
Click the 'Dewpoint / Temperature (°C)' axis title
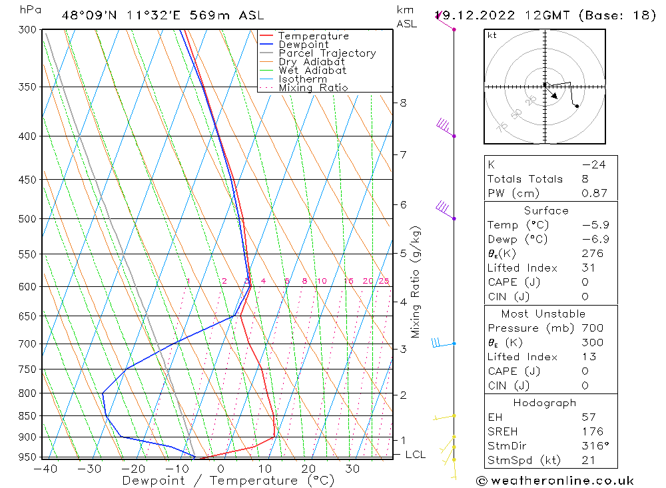[x=228, y=481]
